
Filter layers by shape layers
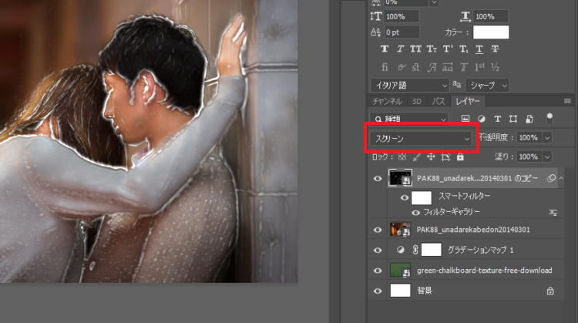point(513,119)
